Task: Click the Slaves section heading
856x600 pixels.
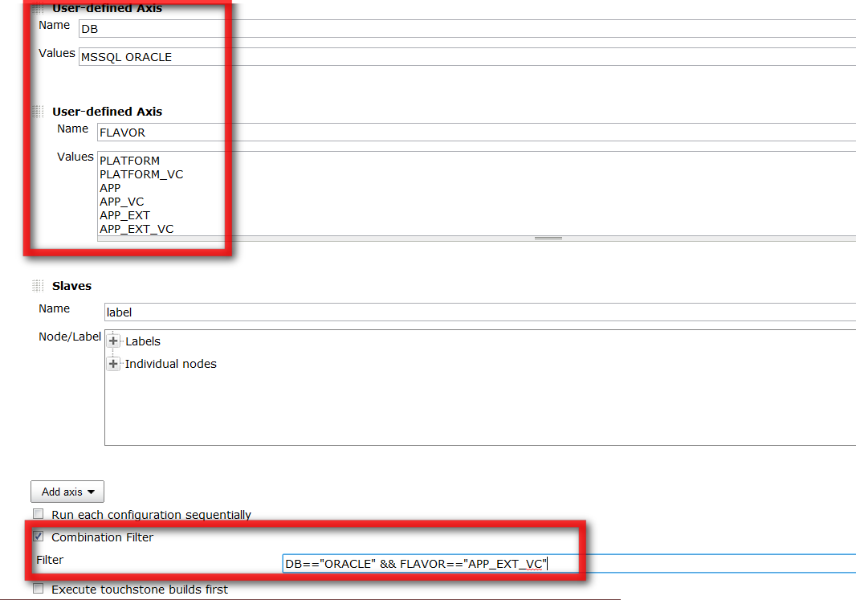Action: pos(71,286)
